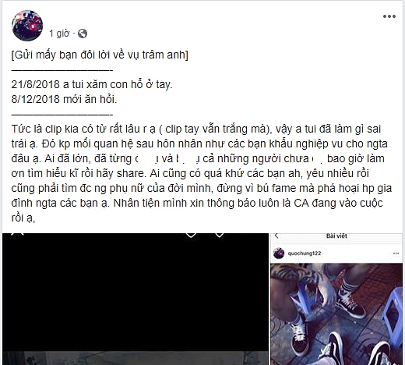
Task: Click the line 8/12/2018 mới ăn hỏi
Action: pos(64,99)
